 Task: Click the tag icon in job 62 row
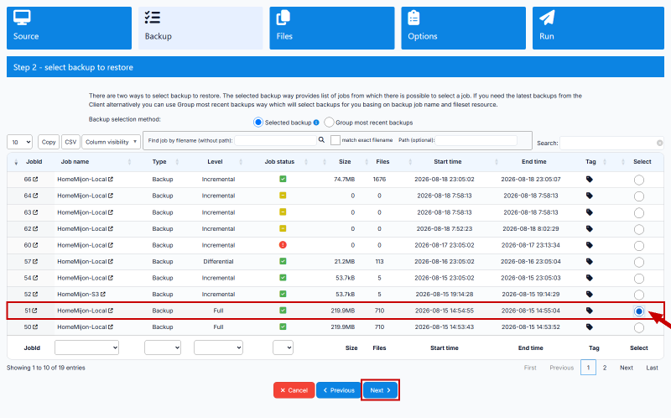(590, 228)
